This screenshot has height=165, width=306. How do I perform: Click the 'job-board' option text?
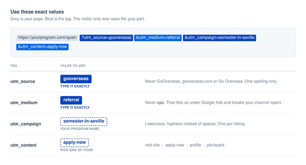[x=216, y=145]
